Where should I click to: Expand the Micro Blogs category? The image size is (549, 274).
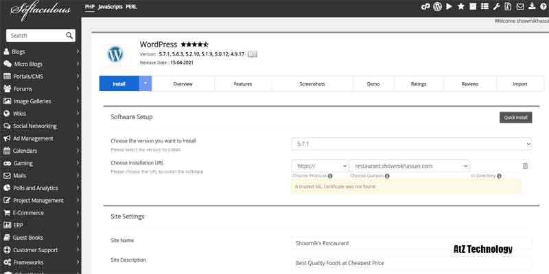point(41,64)
